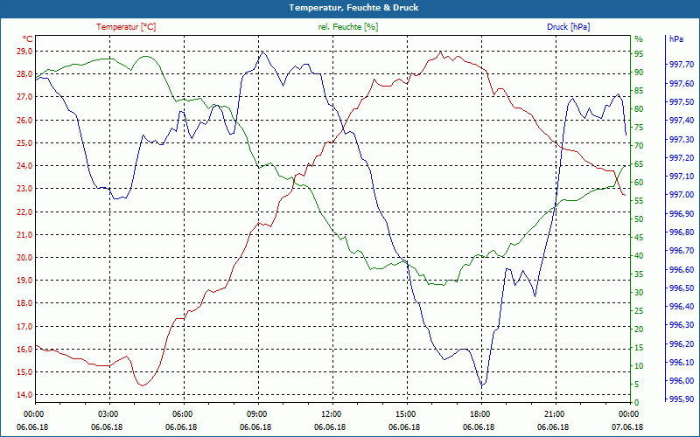The height and width of the screenshot is (437, 700).
Task: Click the '16,0' temperature axis value
Action: point(24,349)
